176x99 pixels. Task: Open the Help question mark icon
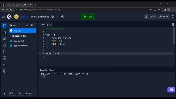4,93
